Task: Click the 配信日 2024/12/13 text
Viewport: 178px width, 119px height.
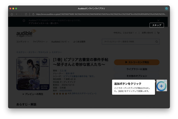Action: 64,85
